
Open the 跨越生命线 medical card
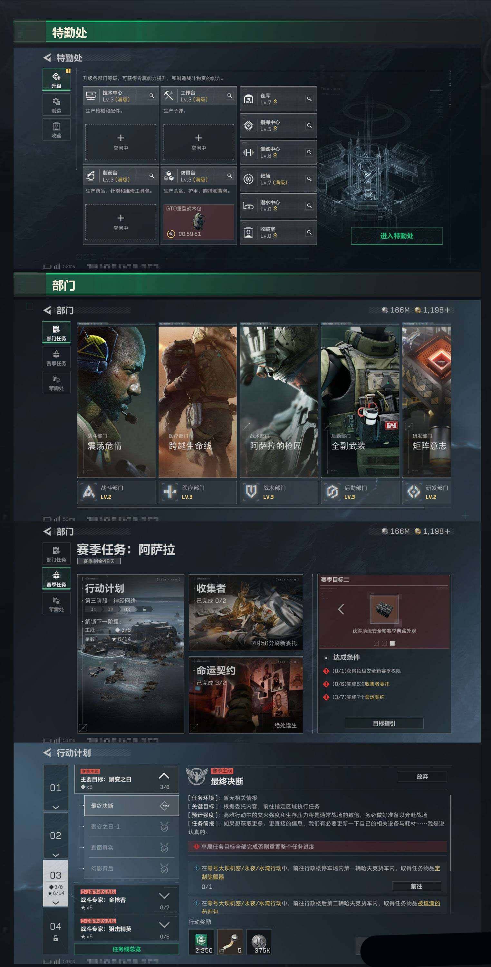point(197,402)
